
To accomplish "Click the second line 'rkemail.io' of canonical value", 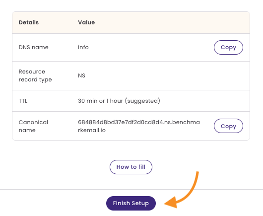I will tap(92, 130).
